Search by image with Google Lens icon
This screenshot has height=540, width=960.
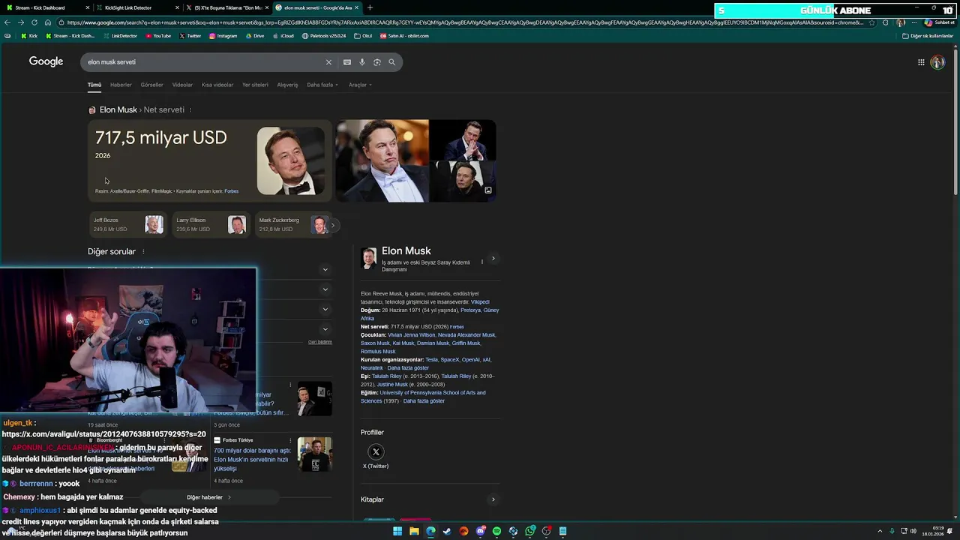(x=377, y=62)
